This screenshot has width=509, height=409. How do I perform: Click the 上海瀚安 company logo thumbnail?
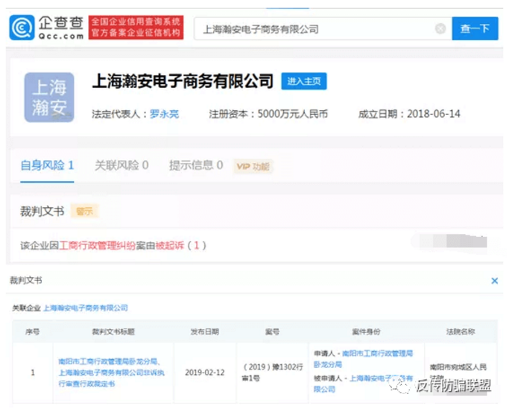tap(49, 98)
